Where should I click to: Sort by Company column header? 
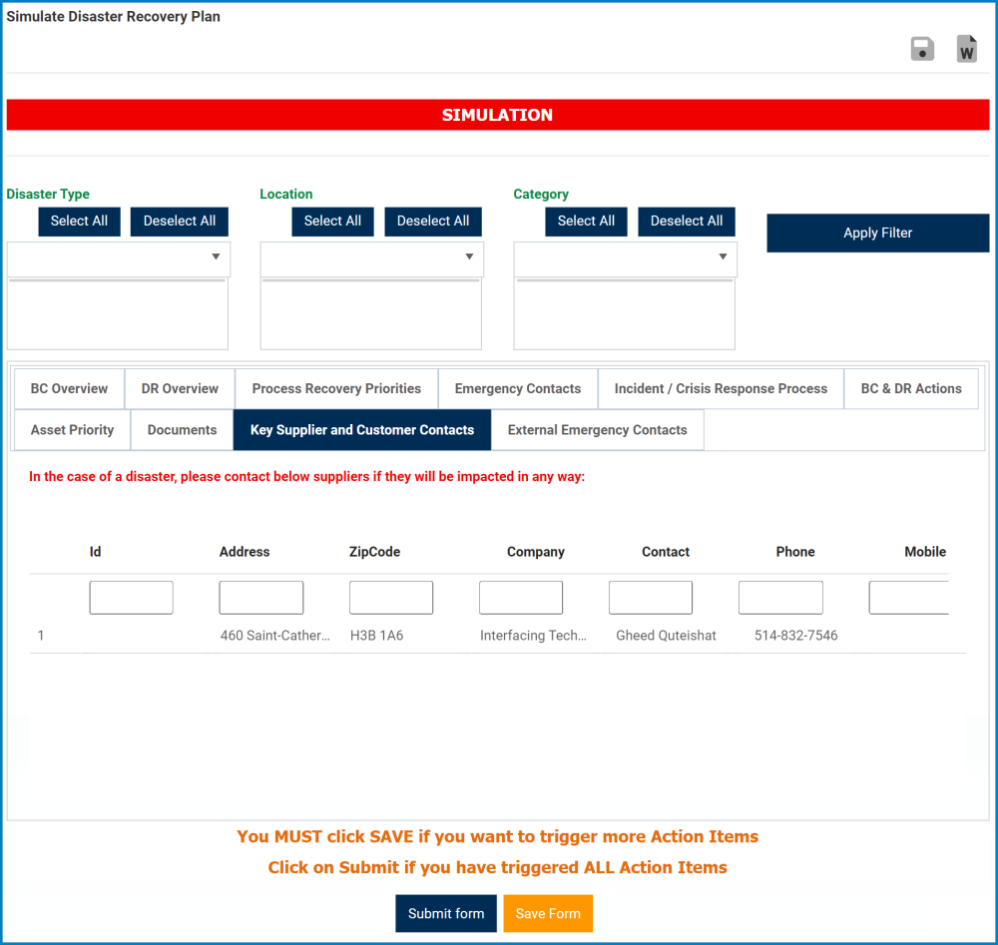click(536, 552)
